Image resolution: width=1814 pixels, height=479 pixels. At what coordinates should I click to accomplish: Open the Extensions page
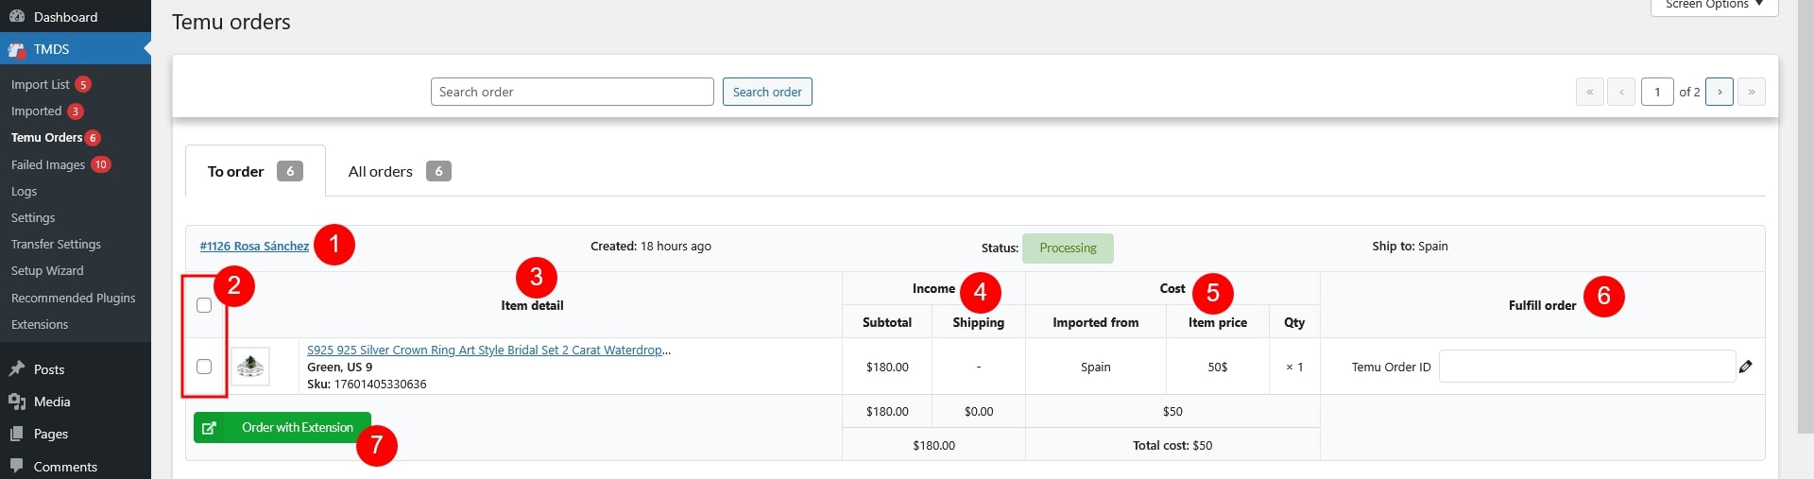(x=40, y=324)
